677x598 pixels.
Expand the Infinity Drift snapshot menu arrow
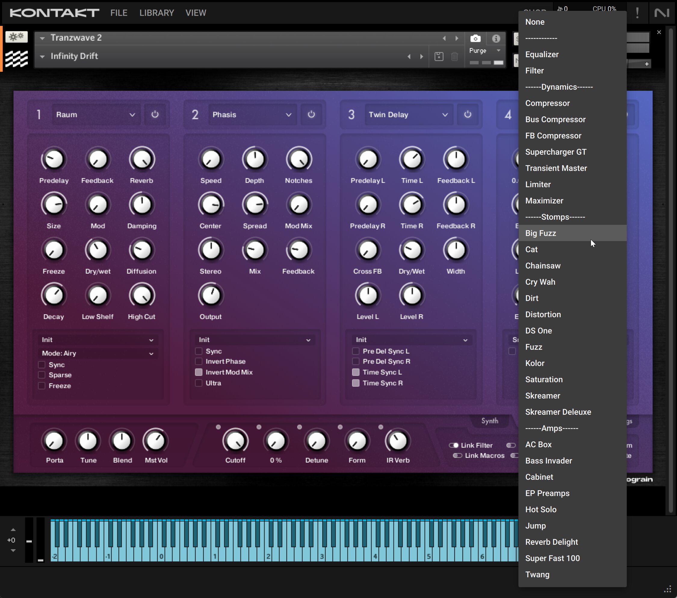(x=42, y=57)
